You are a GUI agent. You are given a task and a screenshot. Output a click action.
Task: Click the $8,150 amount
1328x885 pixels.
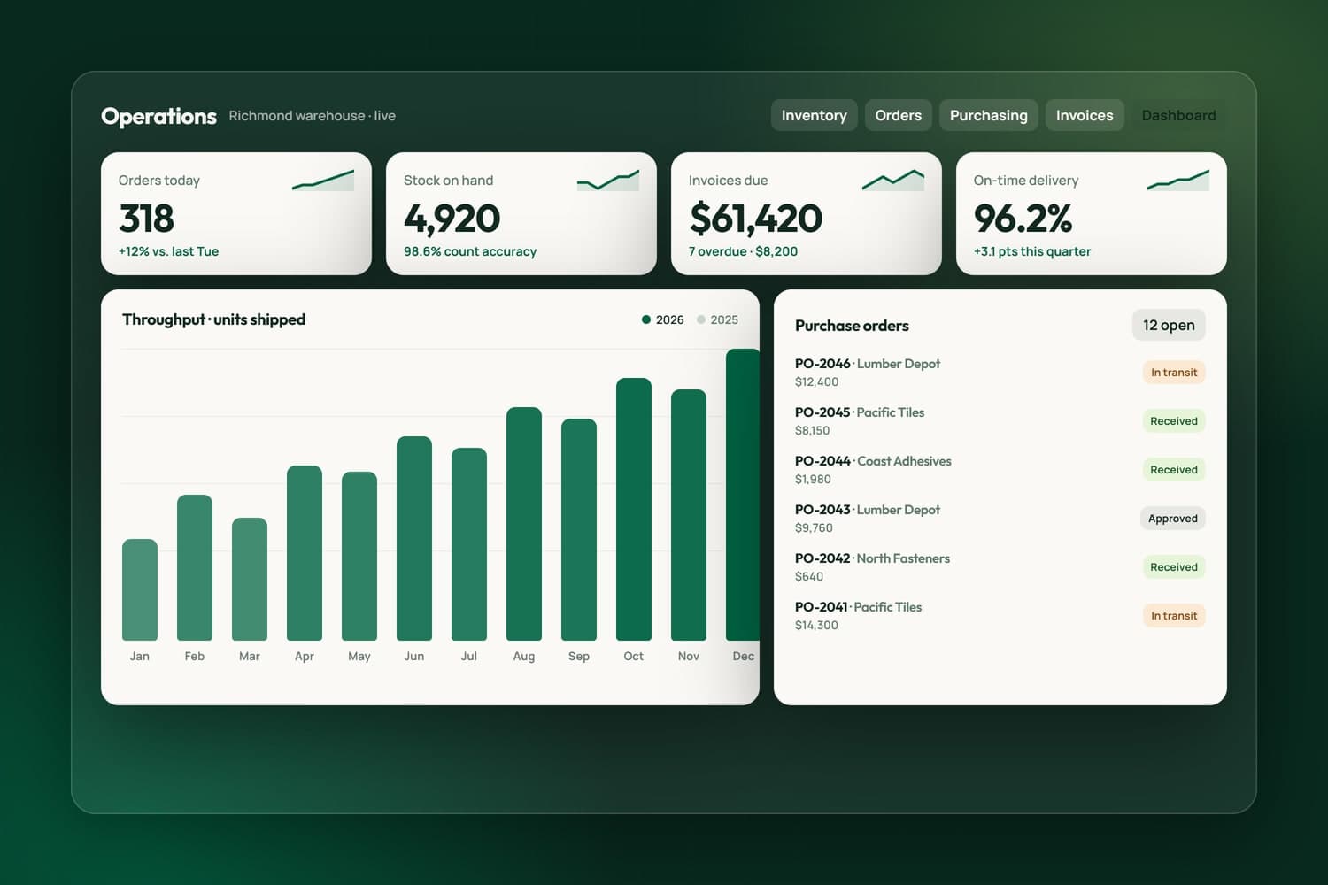point(812,431)
